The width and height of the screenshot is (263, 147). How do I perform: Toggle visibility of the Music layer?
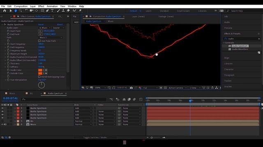click(x=2, y=124)
